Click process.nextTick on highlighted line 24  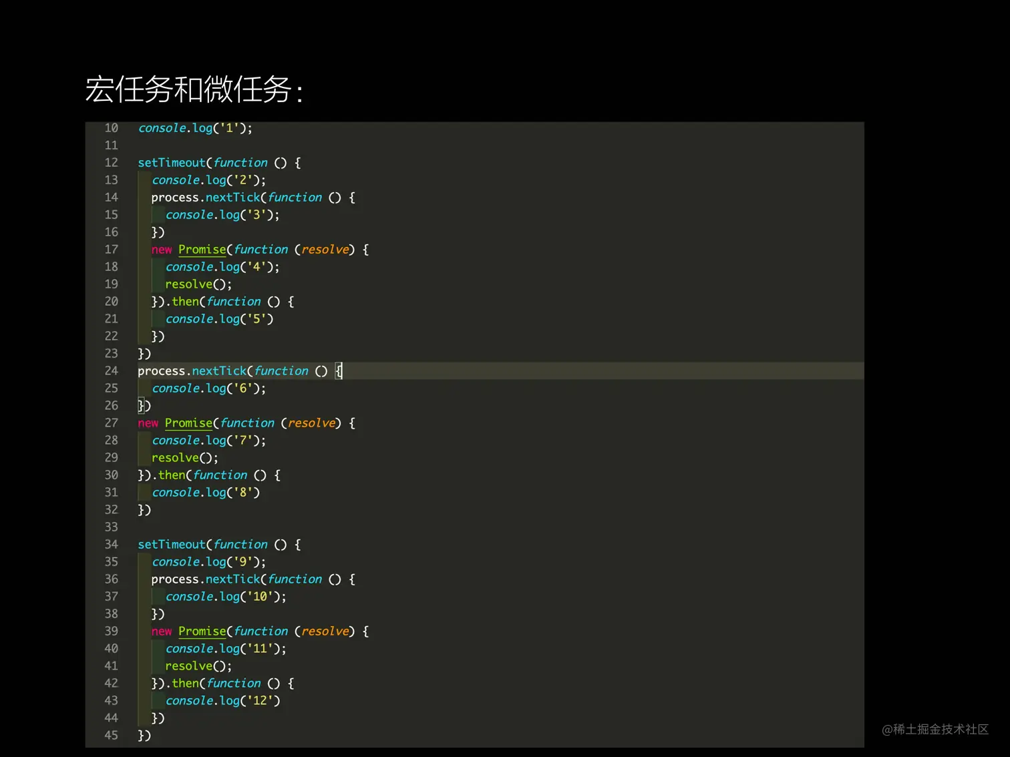tap(192, 371)
